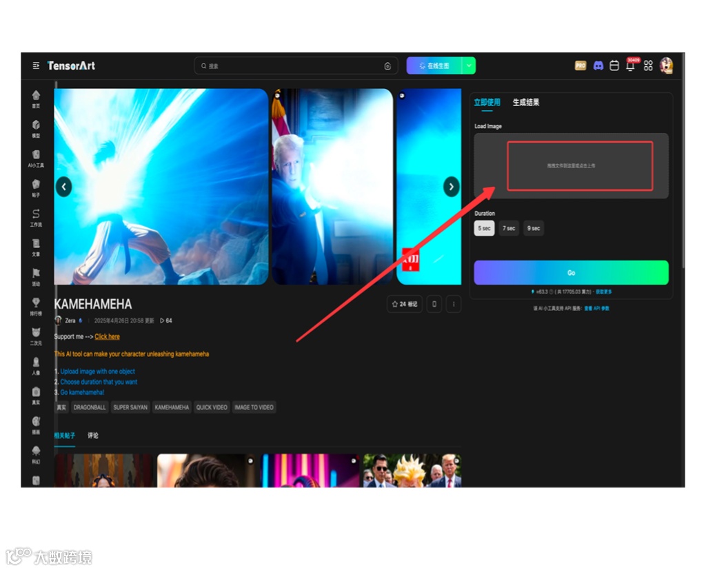Open the 模型 models sidebar icon

(x=36, y=129)
